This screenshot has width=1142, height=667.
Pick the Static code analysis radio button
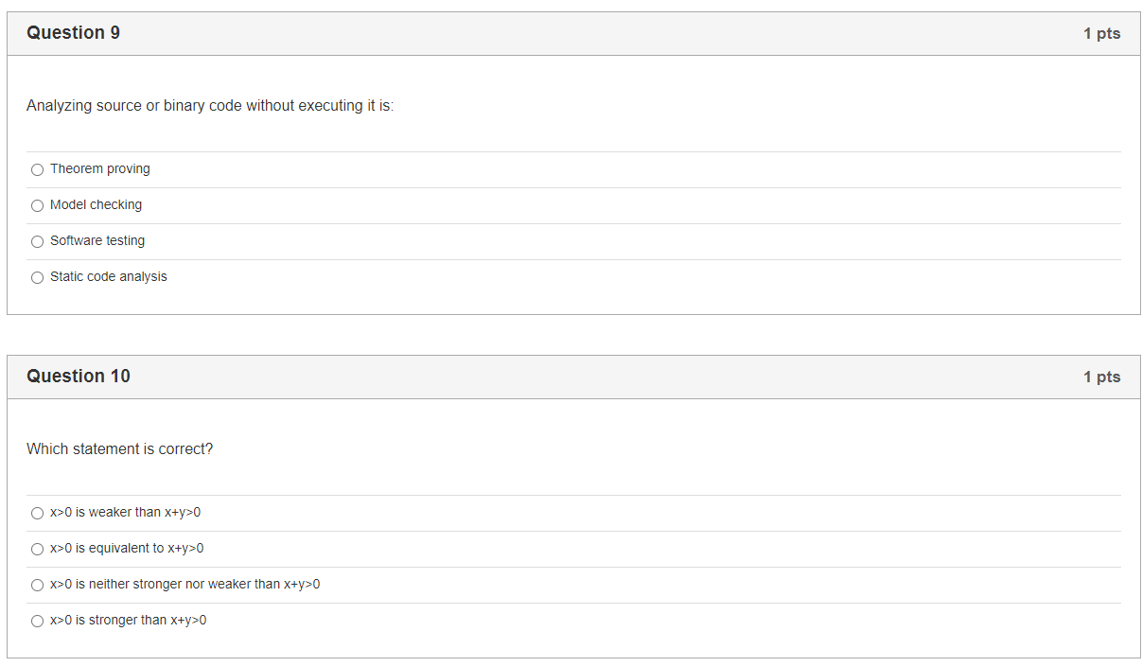click(38, 278)
